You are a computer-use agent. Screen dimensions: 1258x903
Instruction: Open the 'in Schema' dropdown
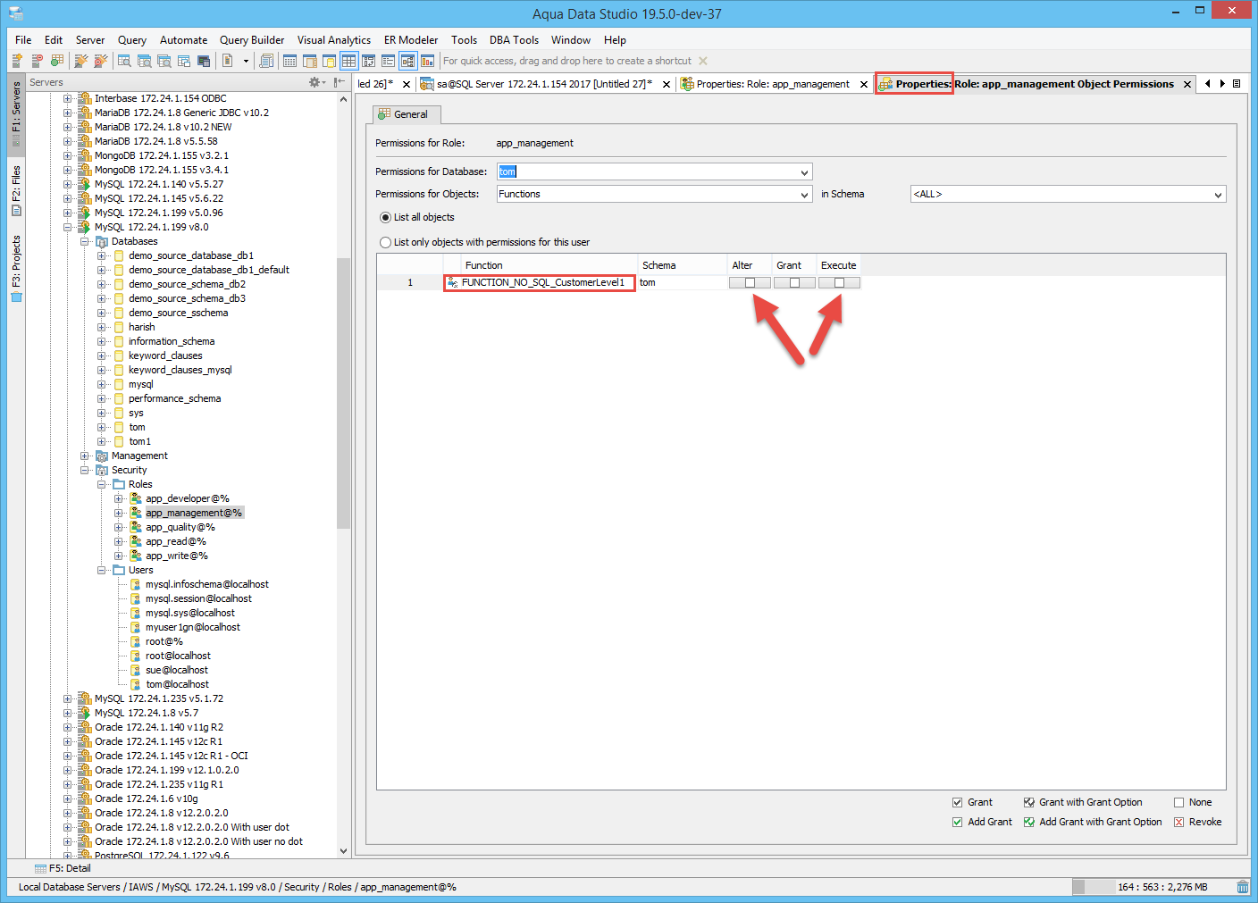coord(1218,194)
